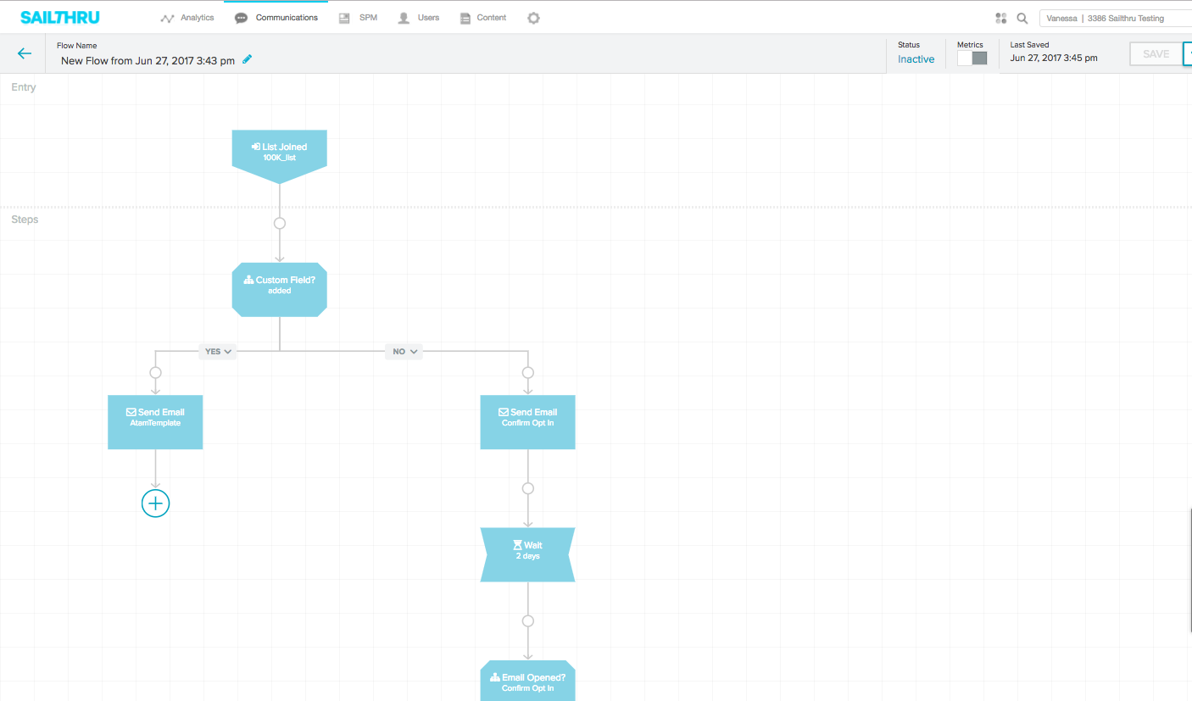
Task: Click the Entry section label
Action: [x=24, y=87]
